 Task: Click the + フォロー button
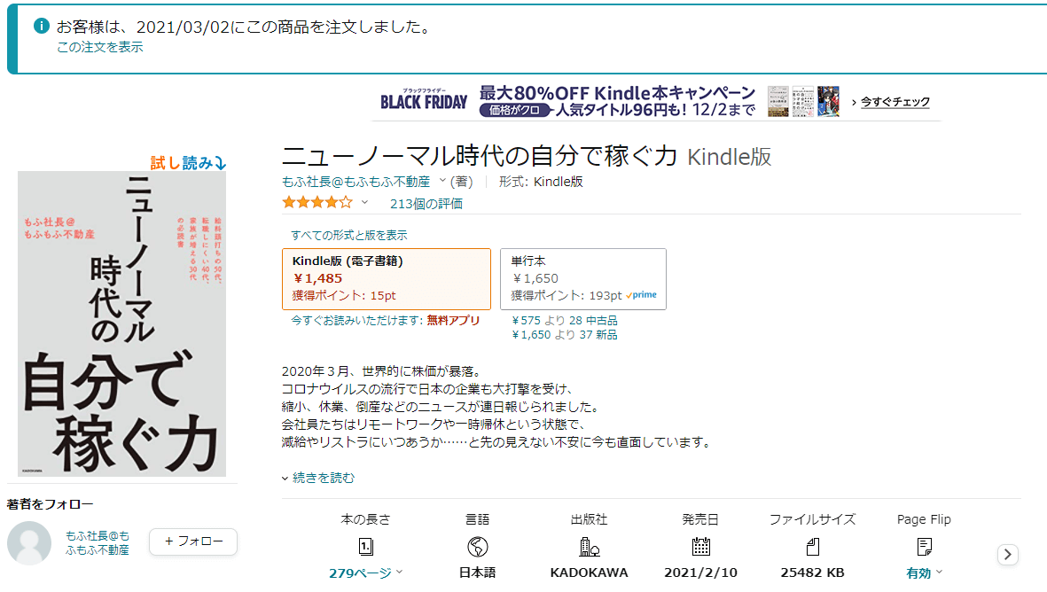[x=193, y=541]
